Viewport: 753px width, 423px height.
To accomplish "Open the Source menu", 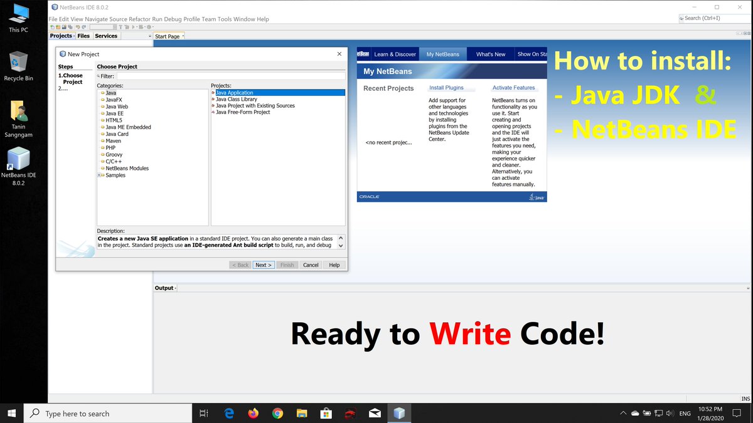I will click(x=118, y=19).
